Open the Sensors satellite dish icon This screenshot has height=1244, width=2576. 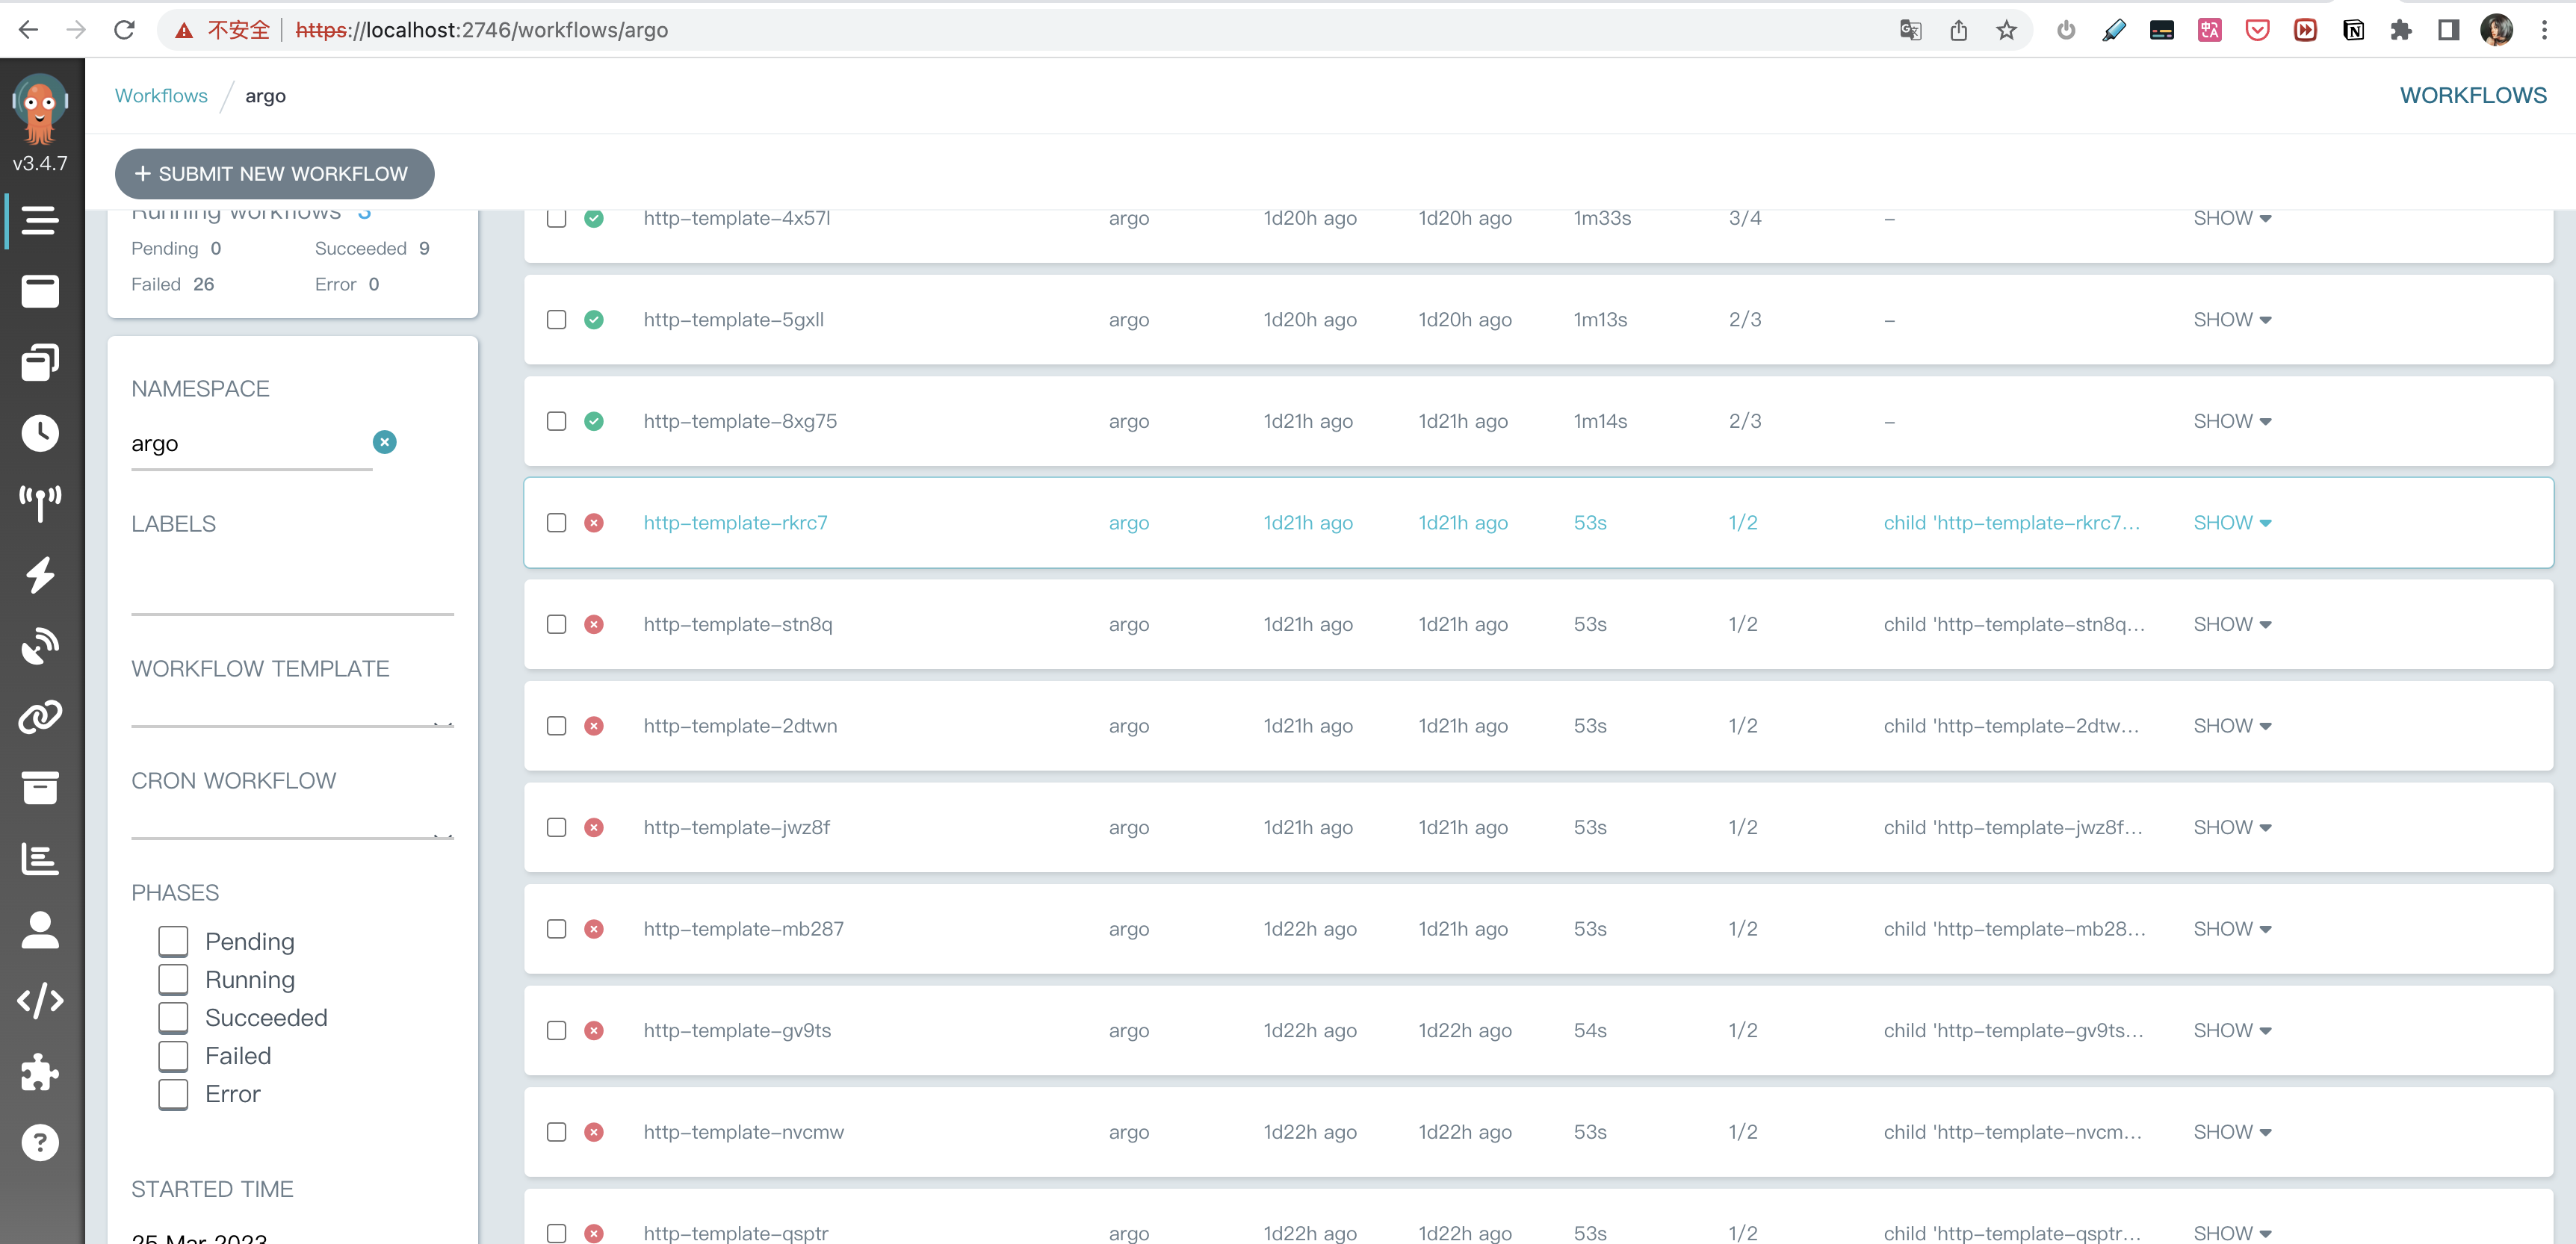[x=40, y=645]
